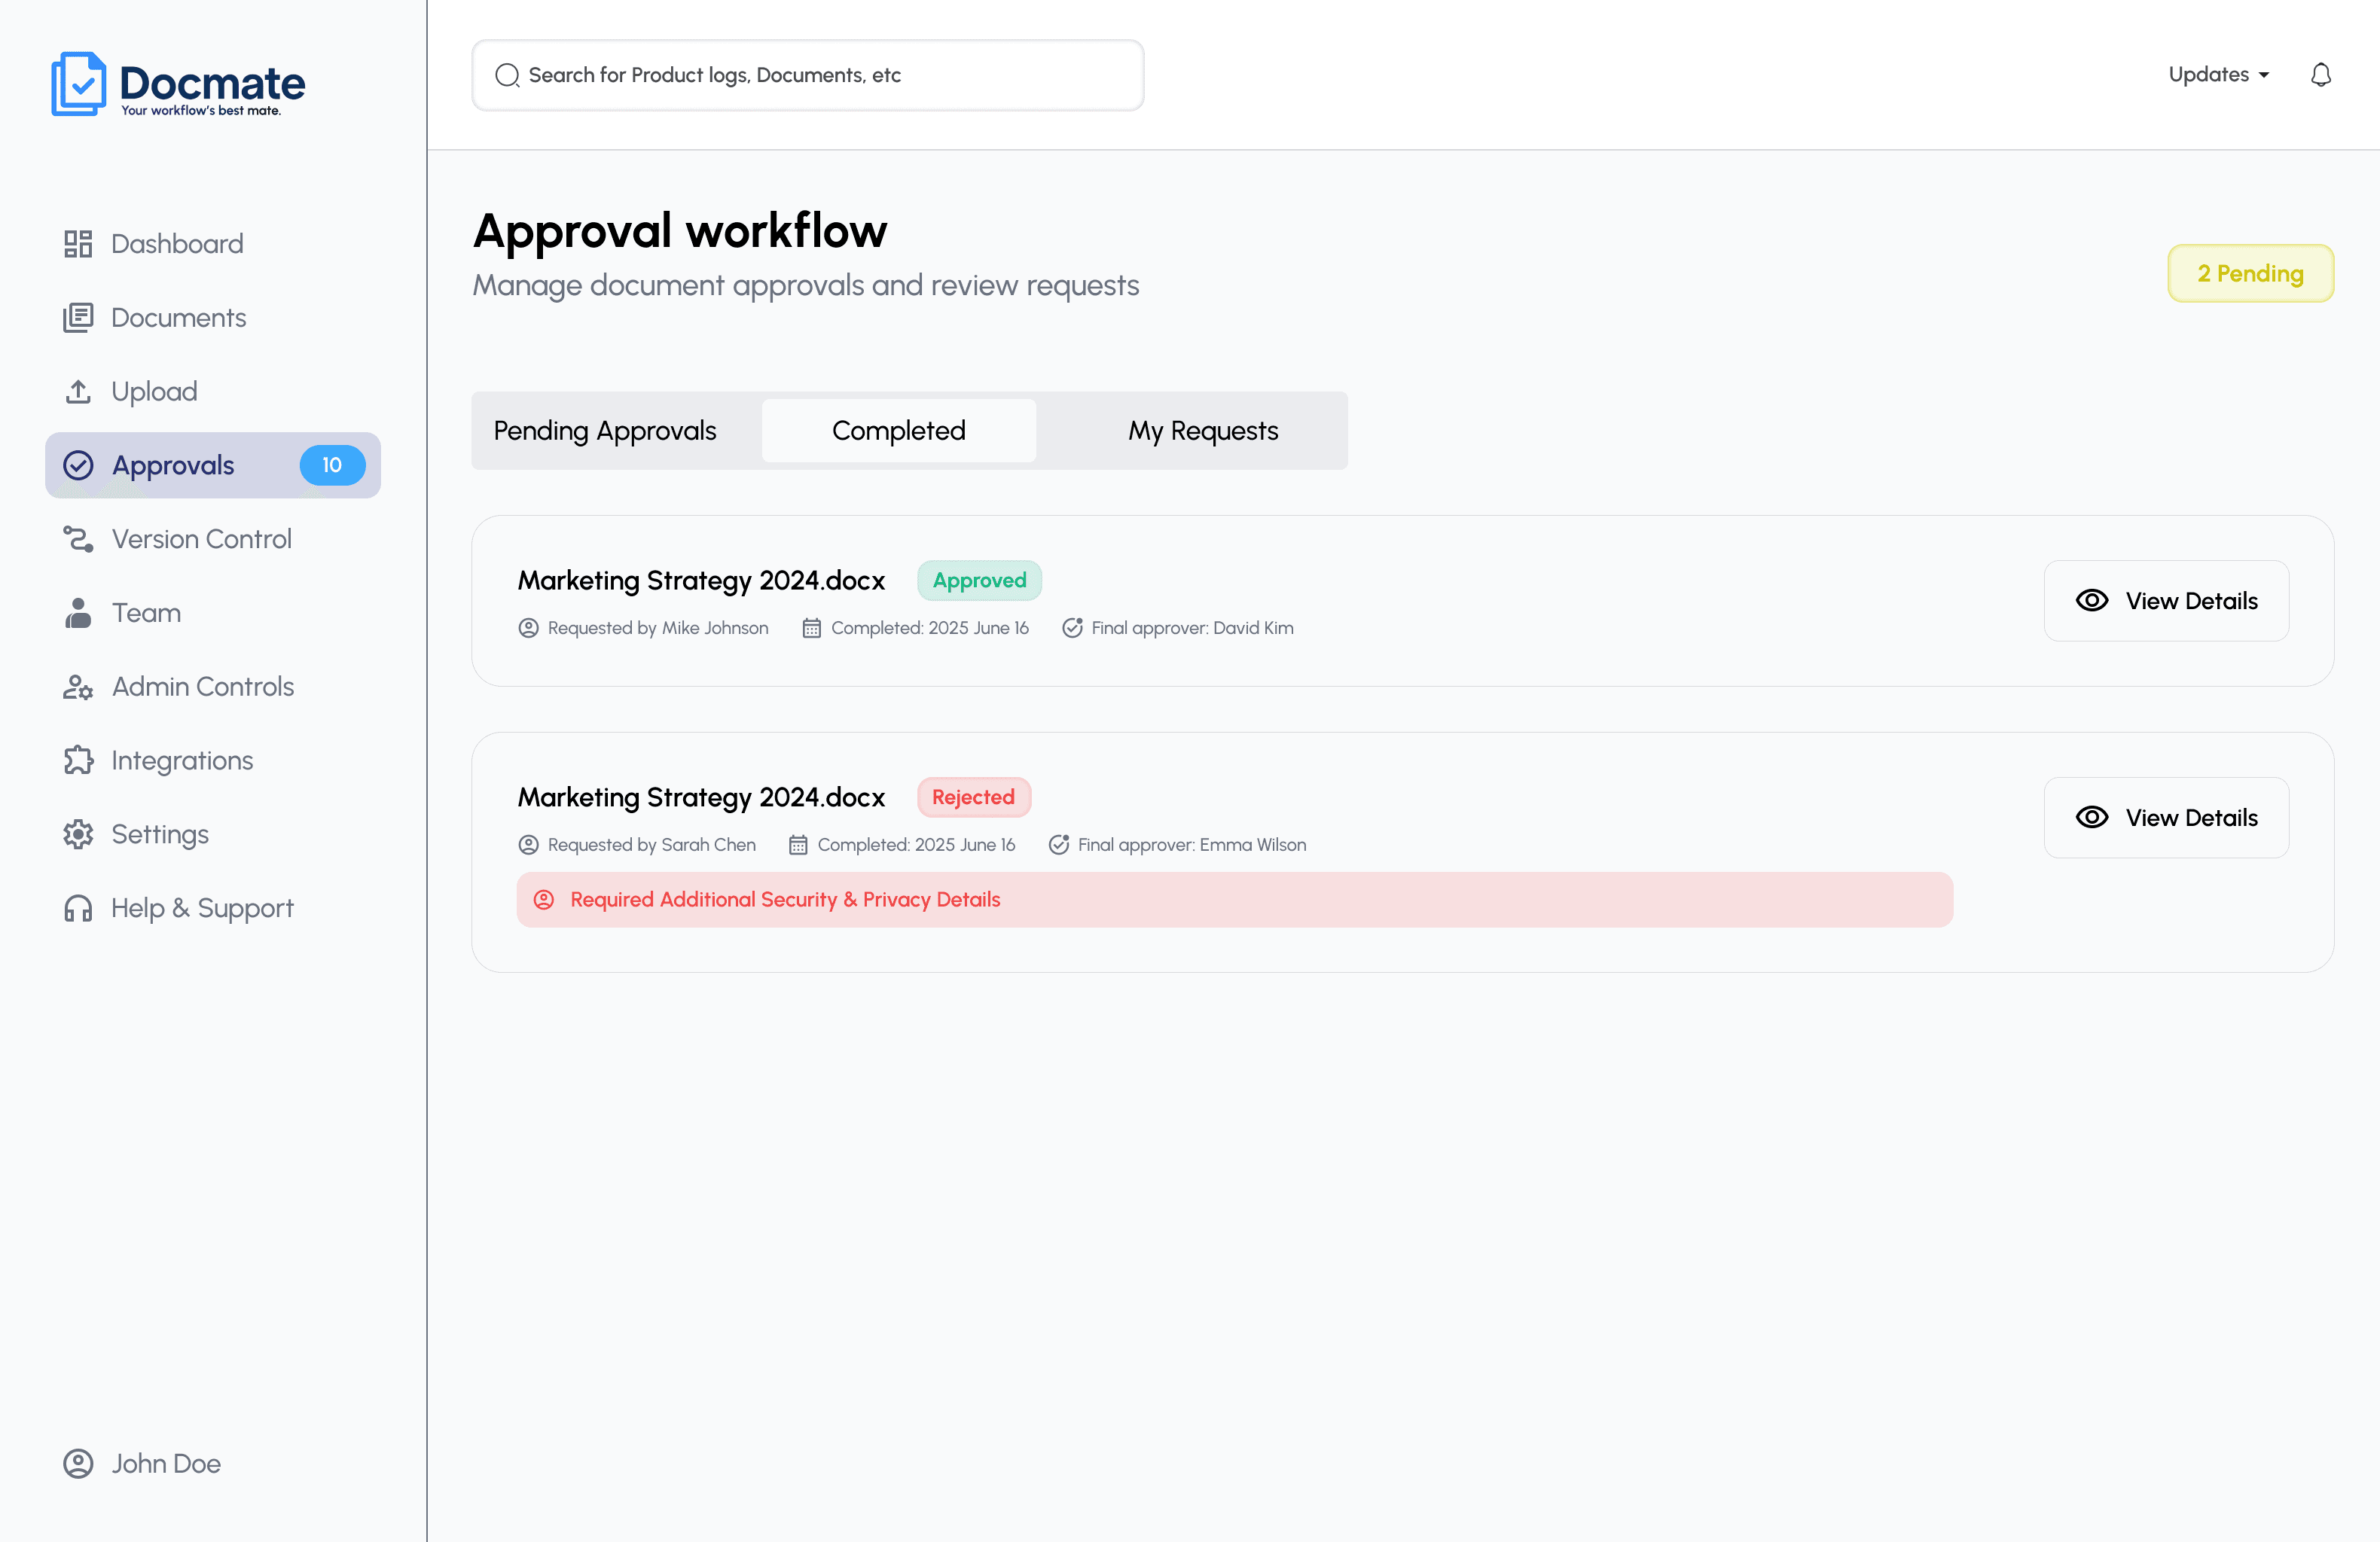Click the Documents stack icon
Image resolution: width=2380 pixels, height=1542 pixels.
[78, 318]
